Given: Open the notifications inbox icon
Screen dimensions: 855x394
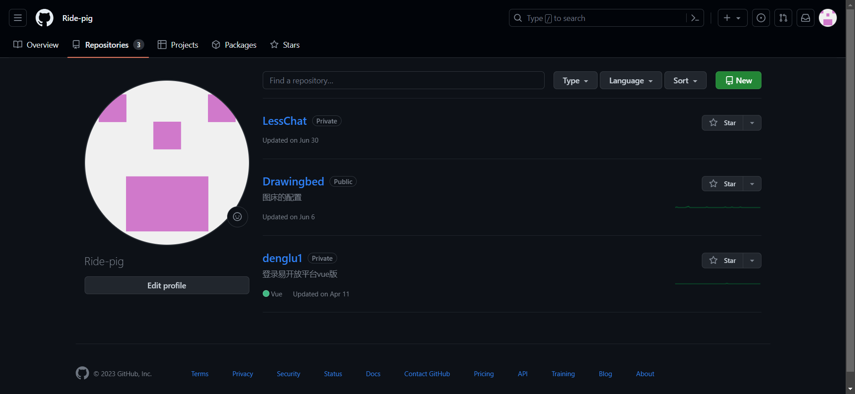Looking at the screenshot, I should pos(806,18).
